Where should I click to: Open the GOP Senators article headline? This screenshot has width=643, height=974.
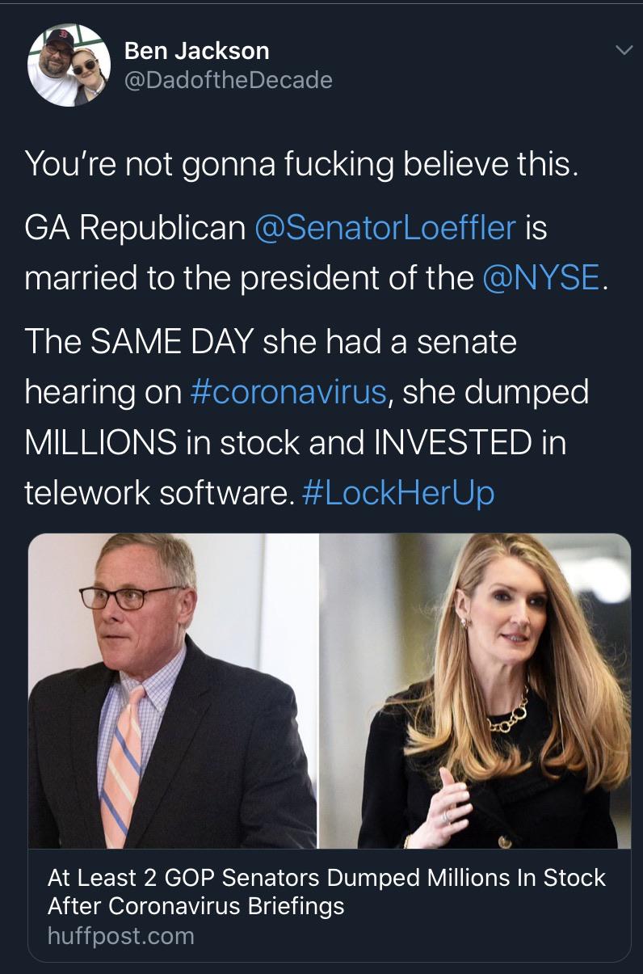[326, 892]
